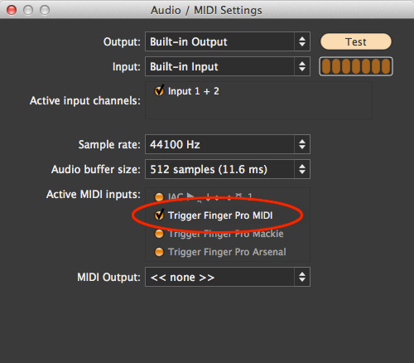Click the Test audio output button

point(356,41)
